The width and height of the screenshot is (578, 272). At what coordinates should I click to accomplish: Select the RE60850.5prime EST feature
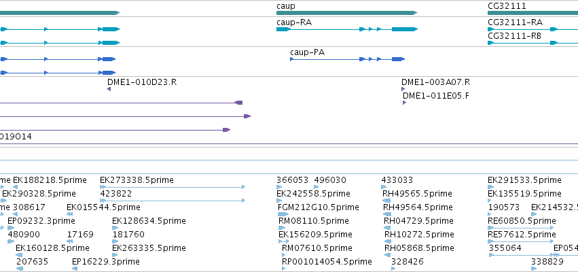[x=521, y=228]
